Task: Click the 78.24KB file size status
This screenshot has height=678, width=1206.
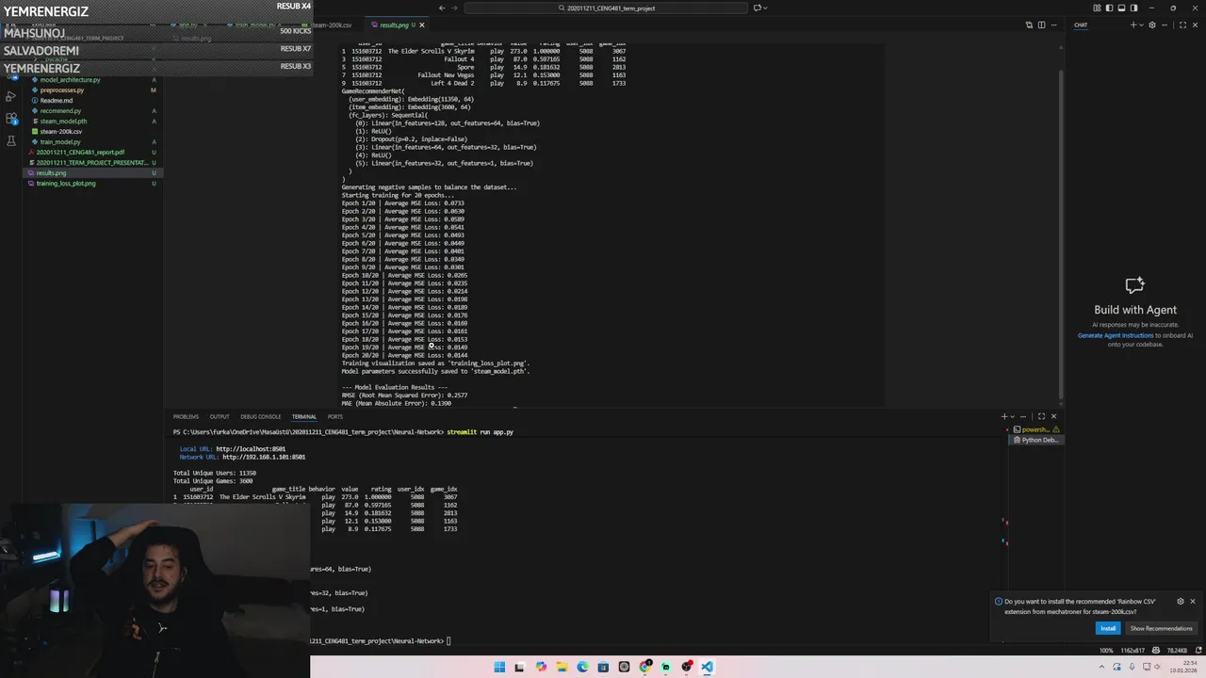Action: pos(1176,651)
